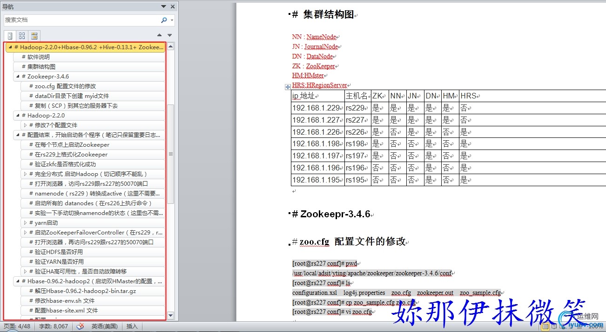Click the spell check status icon
Screen dimensions: 606x332
80,326
